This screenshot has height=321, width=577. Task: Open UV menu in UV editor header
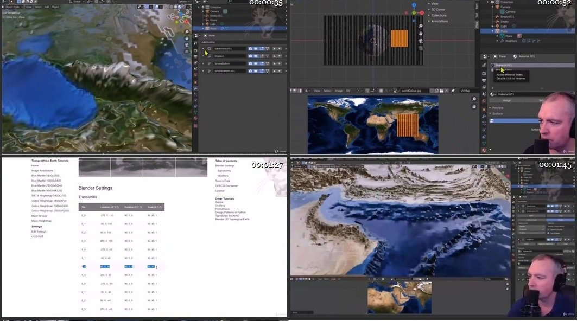pyautogui.click(x=348, y=91)
